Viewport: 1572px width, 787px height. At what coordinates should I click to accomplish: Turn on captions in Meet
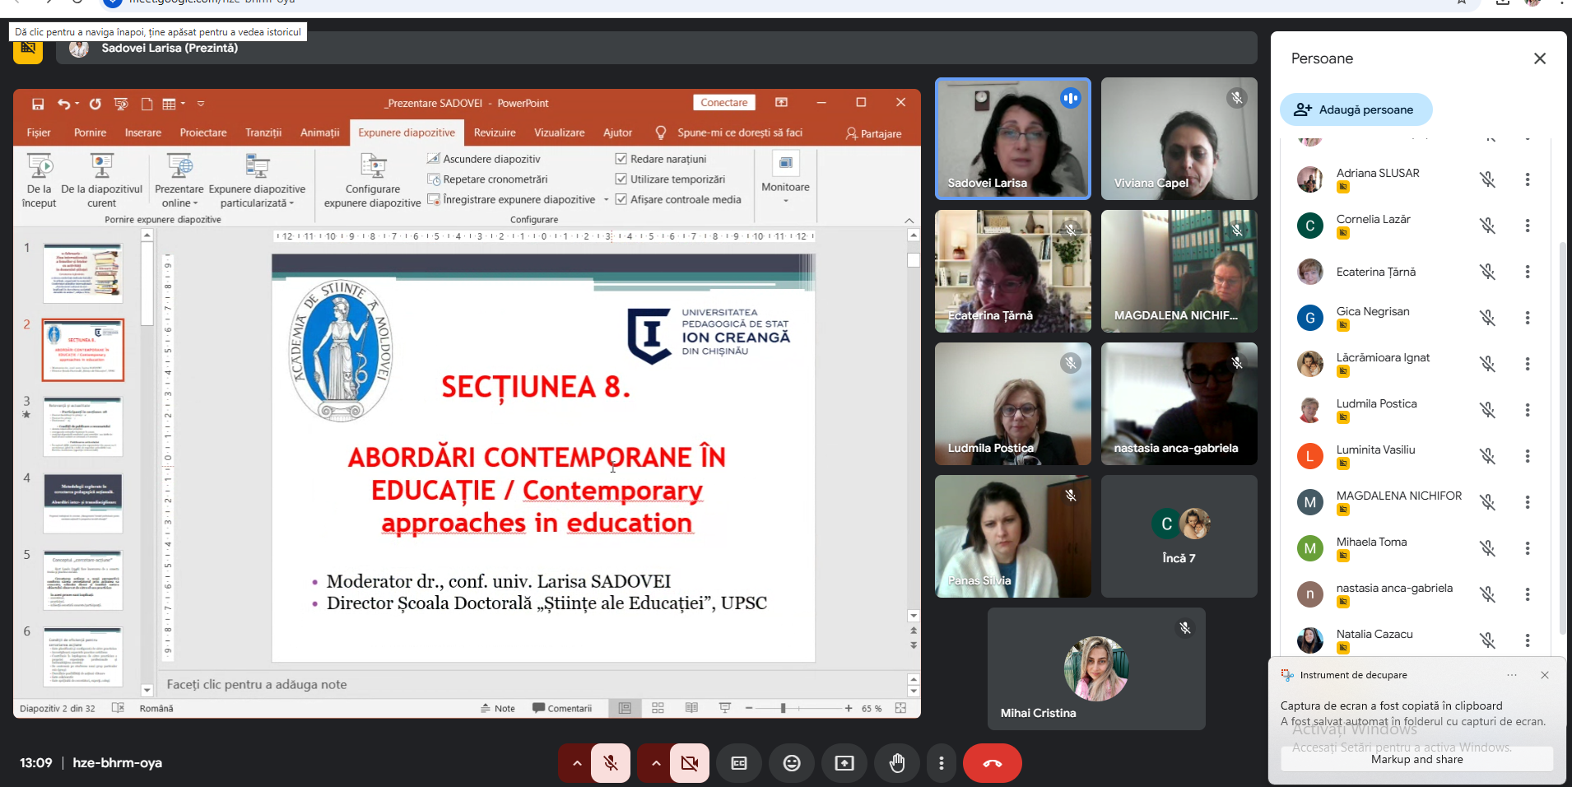[x=739, y=763]
